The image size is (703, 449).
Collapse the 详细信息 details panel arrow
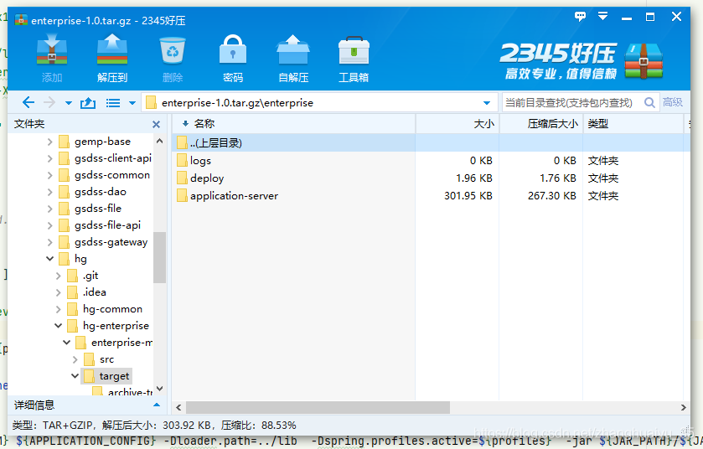tap(157, 405)
